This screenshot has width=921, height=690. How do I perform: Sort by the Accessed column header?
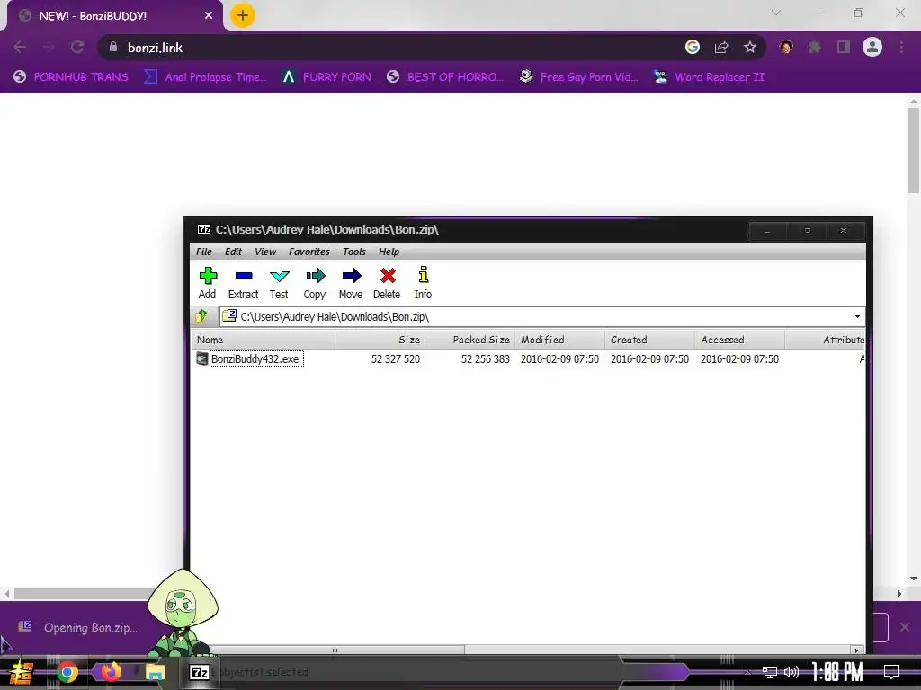point(739,340)
